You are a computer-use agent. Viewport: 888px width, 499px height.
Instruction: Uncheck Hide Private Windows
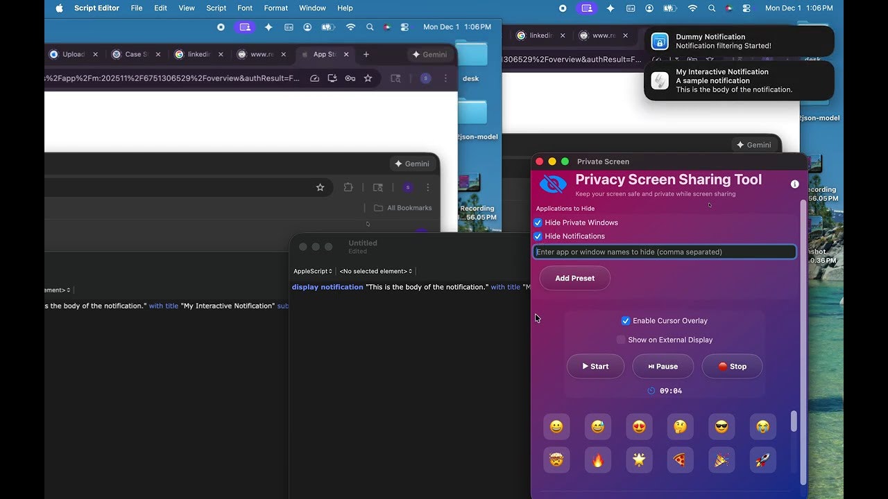tap(538, 222)
